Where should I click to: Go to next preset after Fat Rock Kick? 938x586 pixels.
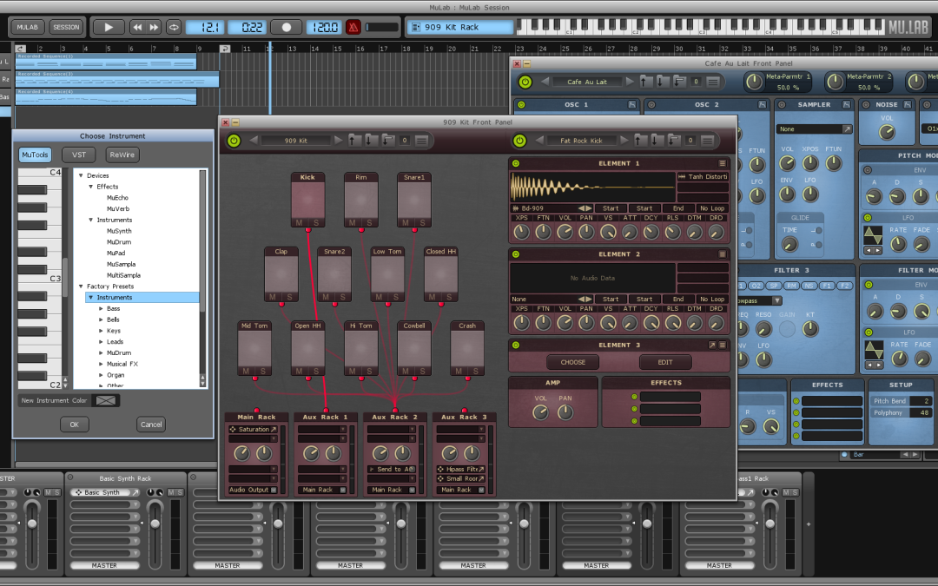(x=624, y=141)
